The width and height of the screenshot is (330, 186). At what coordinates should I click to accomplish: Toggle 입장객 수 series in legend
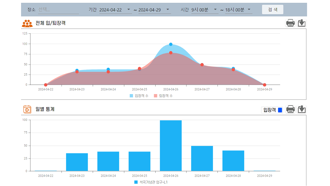[139, 96]
